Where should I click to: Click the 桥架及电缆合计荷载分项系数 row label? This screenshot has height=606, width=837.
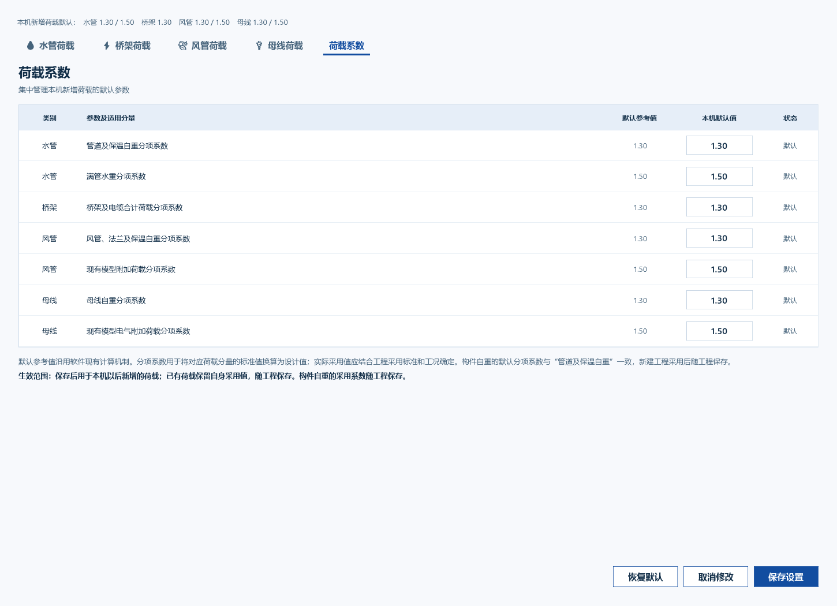[134, 208]
